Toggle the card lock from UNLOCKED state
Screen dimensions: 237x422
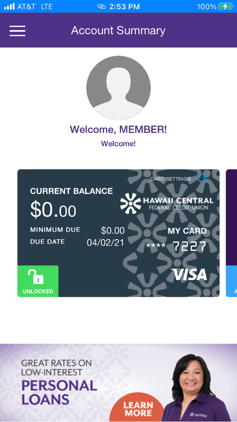pyautogui.click(x=38, y=281)
